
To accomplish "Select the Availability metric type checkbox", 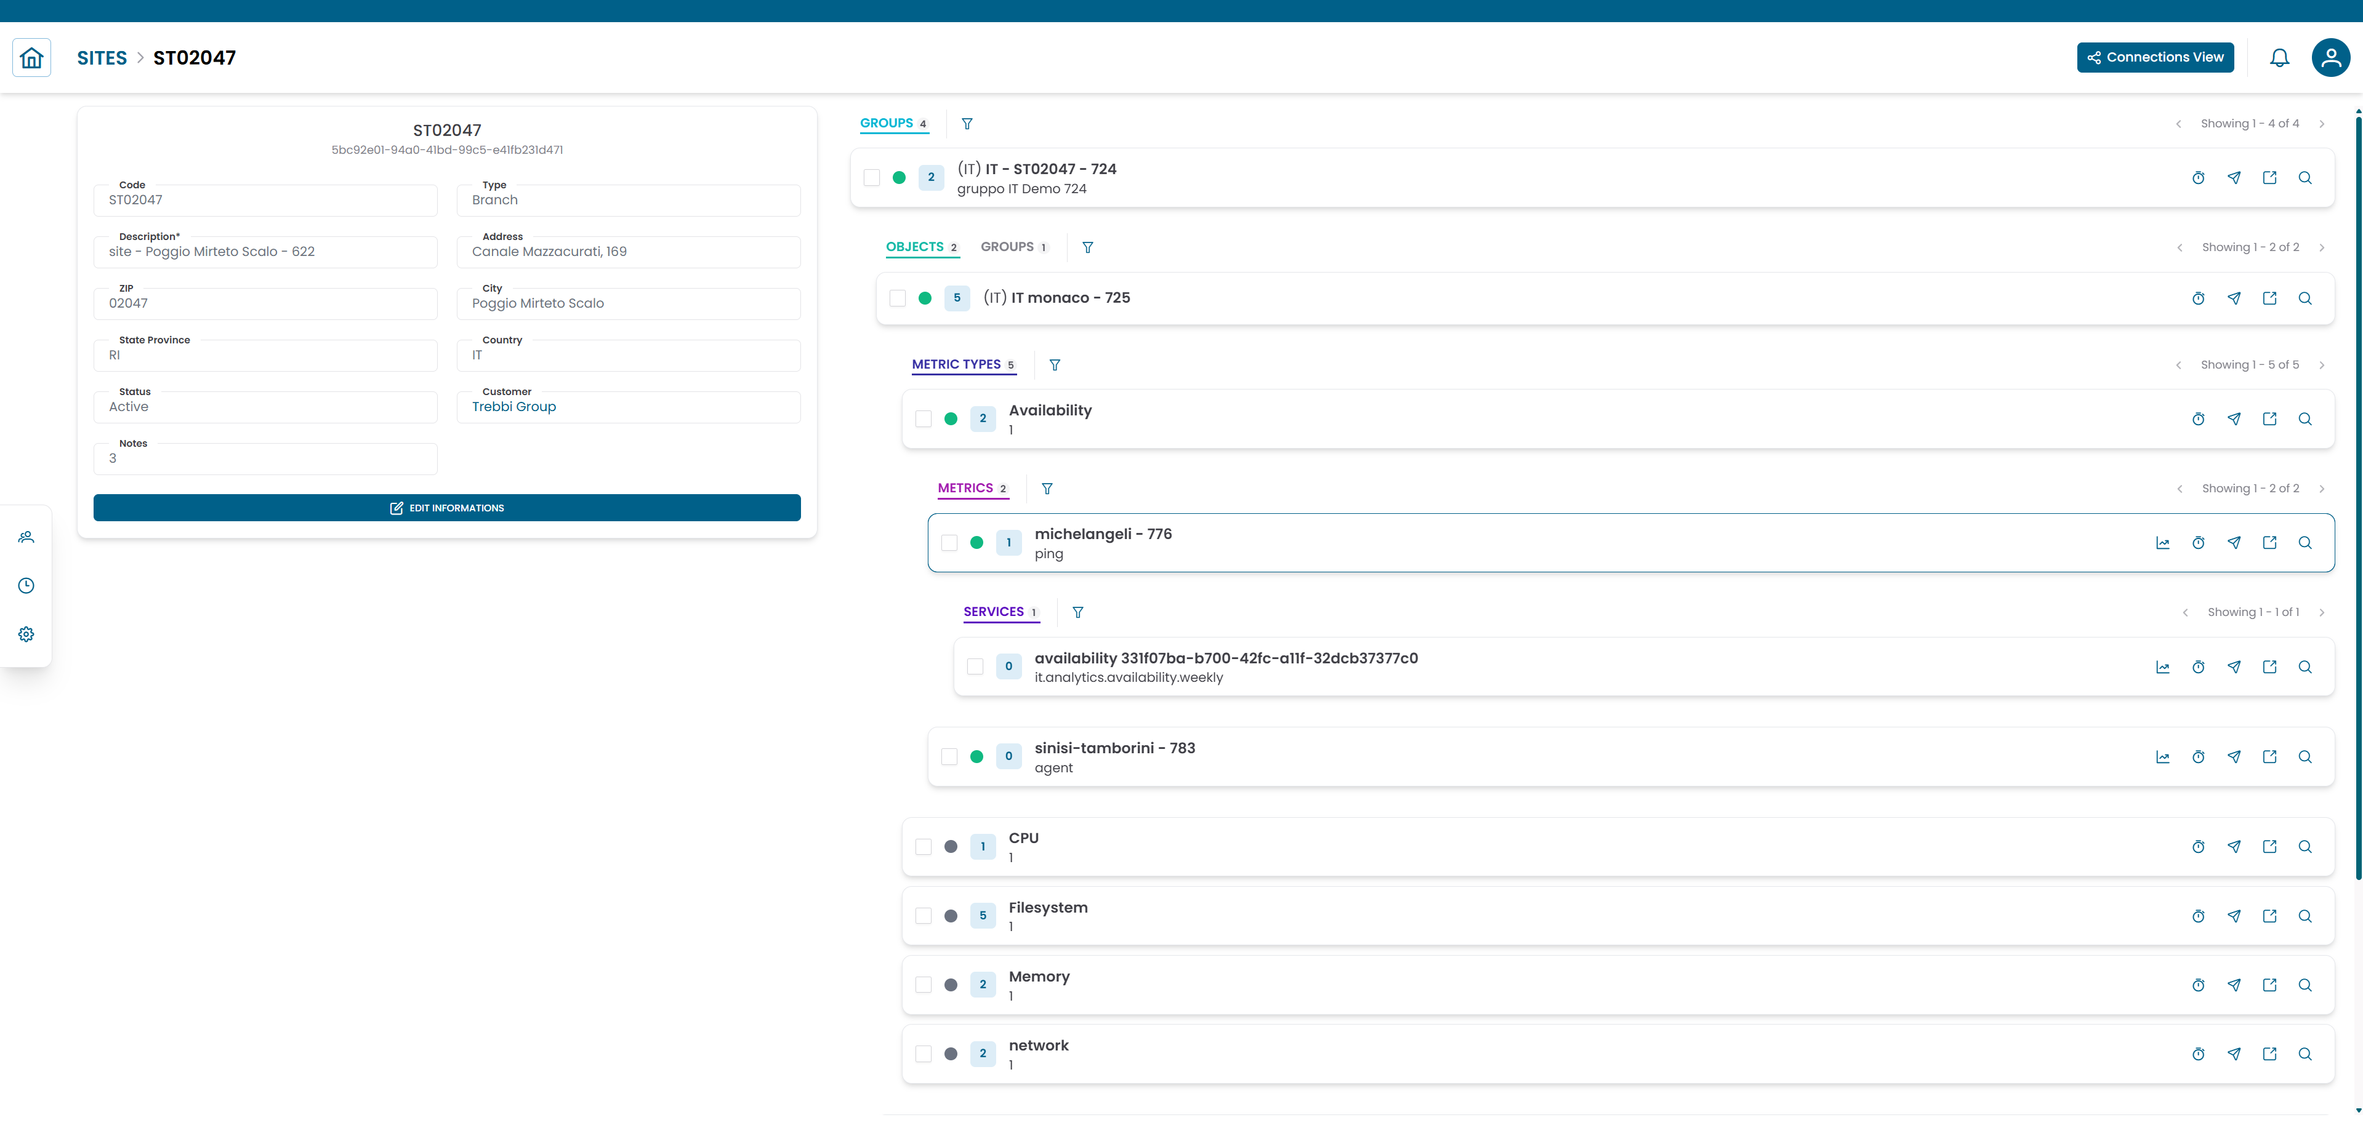I will click(x=923, y=419).
